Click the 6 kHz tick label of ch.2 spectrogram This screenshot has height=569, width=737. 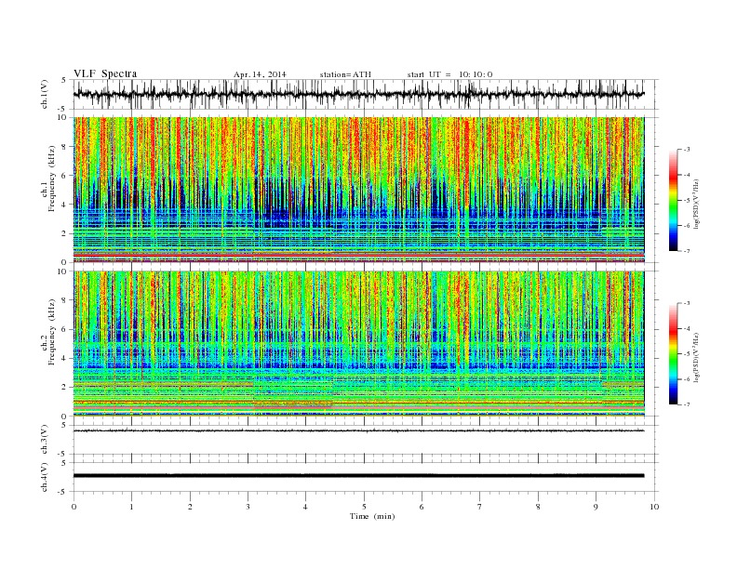[x=65, y=329]
